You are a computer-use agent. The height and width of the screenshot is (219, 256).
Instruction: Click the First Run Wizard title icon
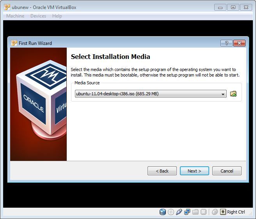(14, 43)
